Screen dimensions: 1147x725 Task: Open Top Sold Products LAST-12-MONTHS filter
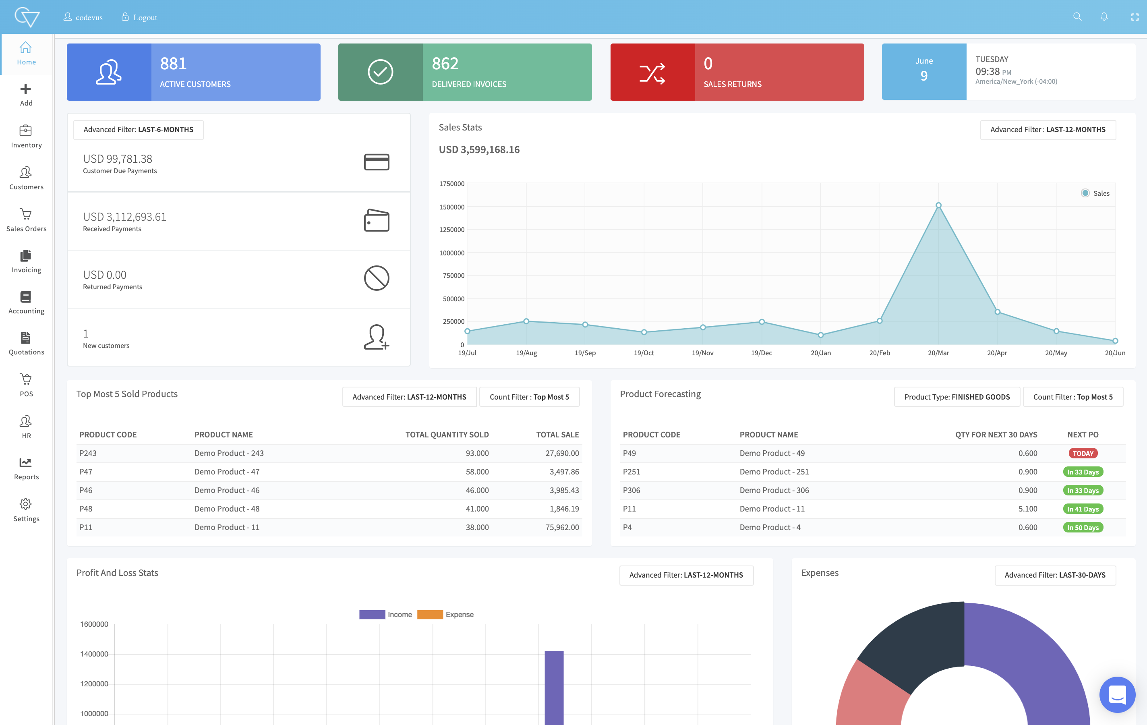coord(409,397)
